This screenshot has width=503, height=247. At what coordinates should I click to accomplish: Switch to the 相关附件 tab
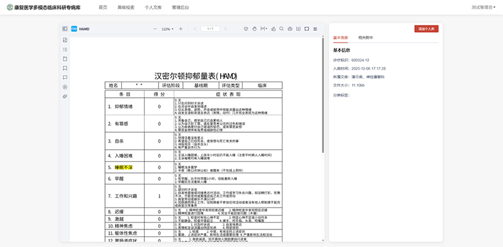pyautogui.click(x=366, y=38)
